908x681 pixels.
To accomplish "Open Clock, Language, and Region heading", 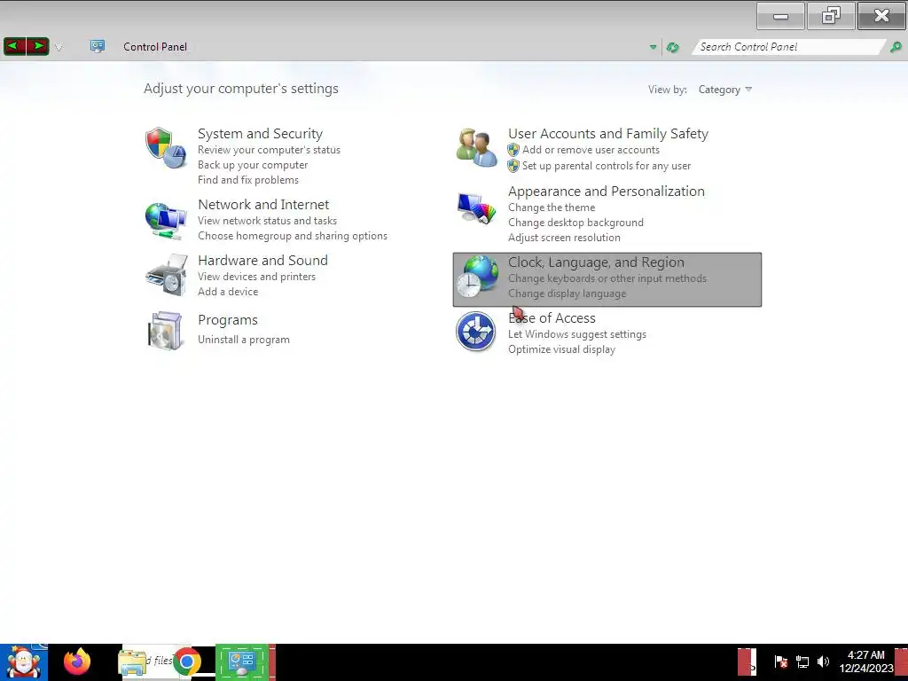I will coord(596,262).
